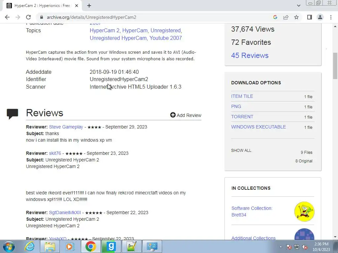Open the Windows Start menu
Screen dimensions: 338x253
pos(9,246)
